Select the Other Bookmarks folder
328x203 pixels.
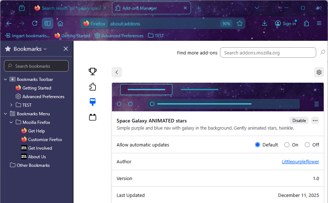point(30,165)
